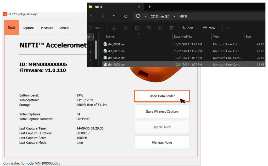268x166 pixels.
Task: Open the See more ellipsis menu in File Explorer
Action: 228,28
